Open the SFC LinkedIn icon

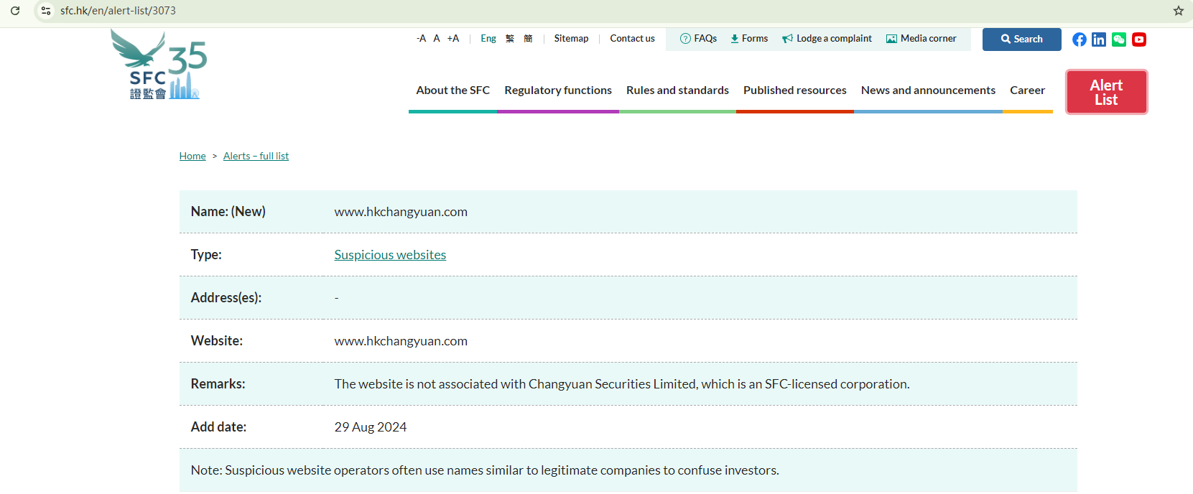pos(1099,39)
